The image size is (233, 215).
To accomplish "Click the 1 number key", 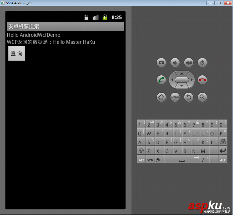I will point(141,124).
